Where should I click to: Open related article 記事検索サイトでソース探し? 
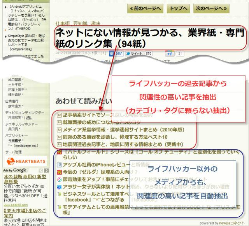[x=108, y=115]
